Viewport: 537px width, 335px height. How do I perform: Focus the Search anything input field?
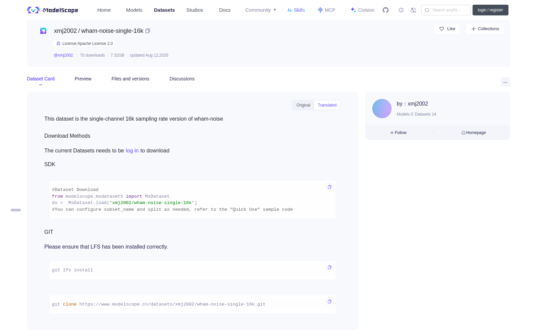point(446,10)
